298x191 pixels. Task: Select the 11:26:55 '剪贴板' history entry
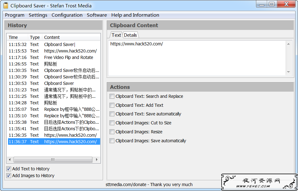(54, 64)
